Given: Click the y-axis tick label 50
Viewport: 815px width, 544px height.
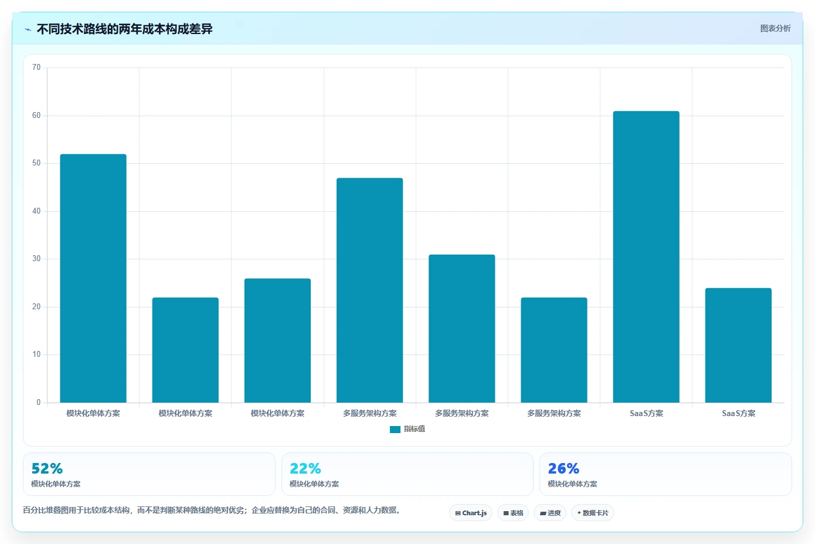Looking at the screenshot, I should click(36, 163).
